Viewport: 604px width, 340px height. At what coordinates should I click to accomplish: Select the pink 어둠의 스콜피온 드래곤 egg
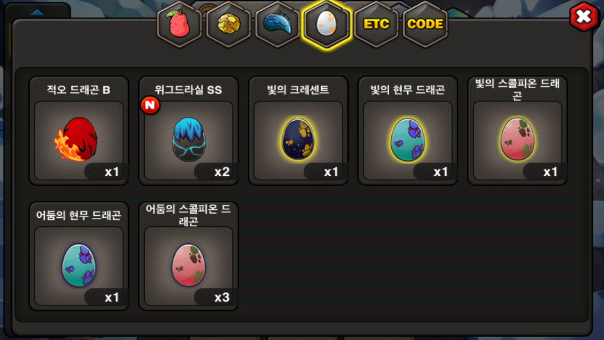point(188,266)
